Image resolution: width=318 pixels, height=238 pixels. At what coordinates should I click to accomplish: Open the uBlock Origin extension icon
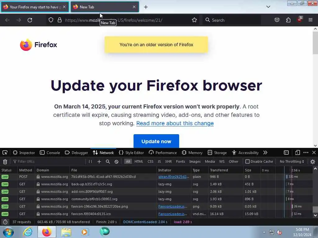click(x=300, y=20)
